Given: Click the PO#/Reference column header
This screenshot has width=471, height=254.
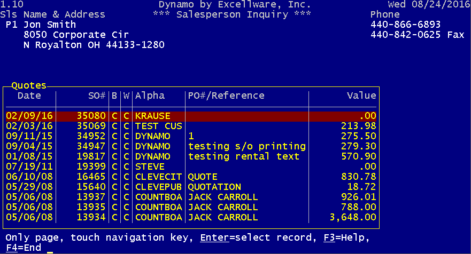Looking at the screenshot, I should [x=226, y=96].
